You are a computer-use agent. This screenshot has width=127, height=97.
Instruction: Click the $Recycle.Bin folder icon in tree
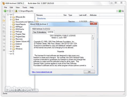(14, 17)
